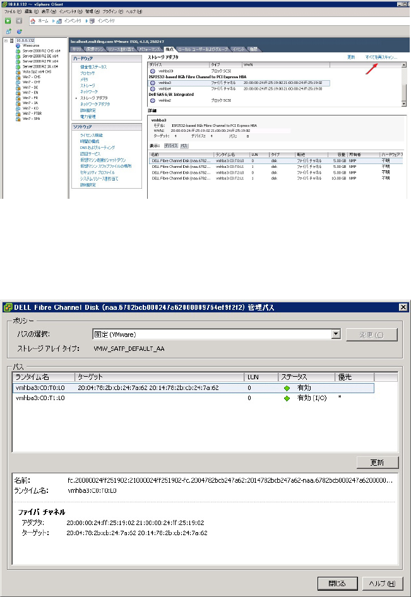Click the パス view toggle button

tap(184, 146)
